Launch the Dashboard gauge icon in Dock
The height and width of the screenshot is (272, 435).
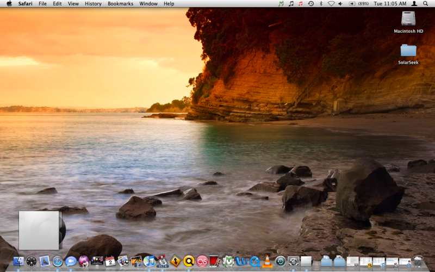pyautogui.click(x=32, y=261)
